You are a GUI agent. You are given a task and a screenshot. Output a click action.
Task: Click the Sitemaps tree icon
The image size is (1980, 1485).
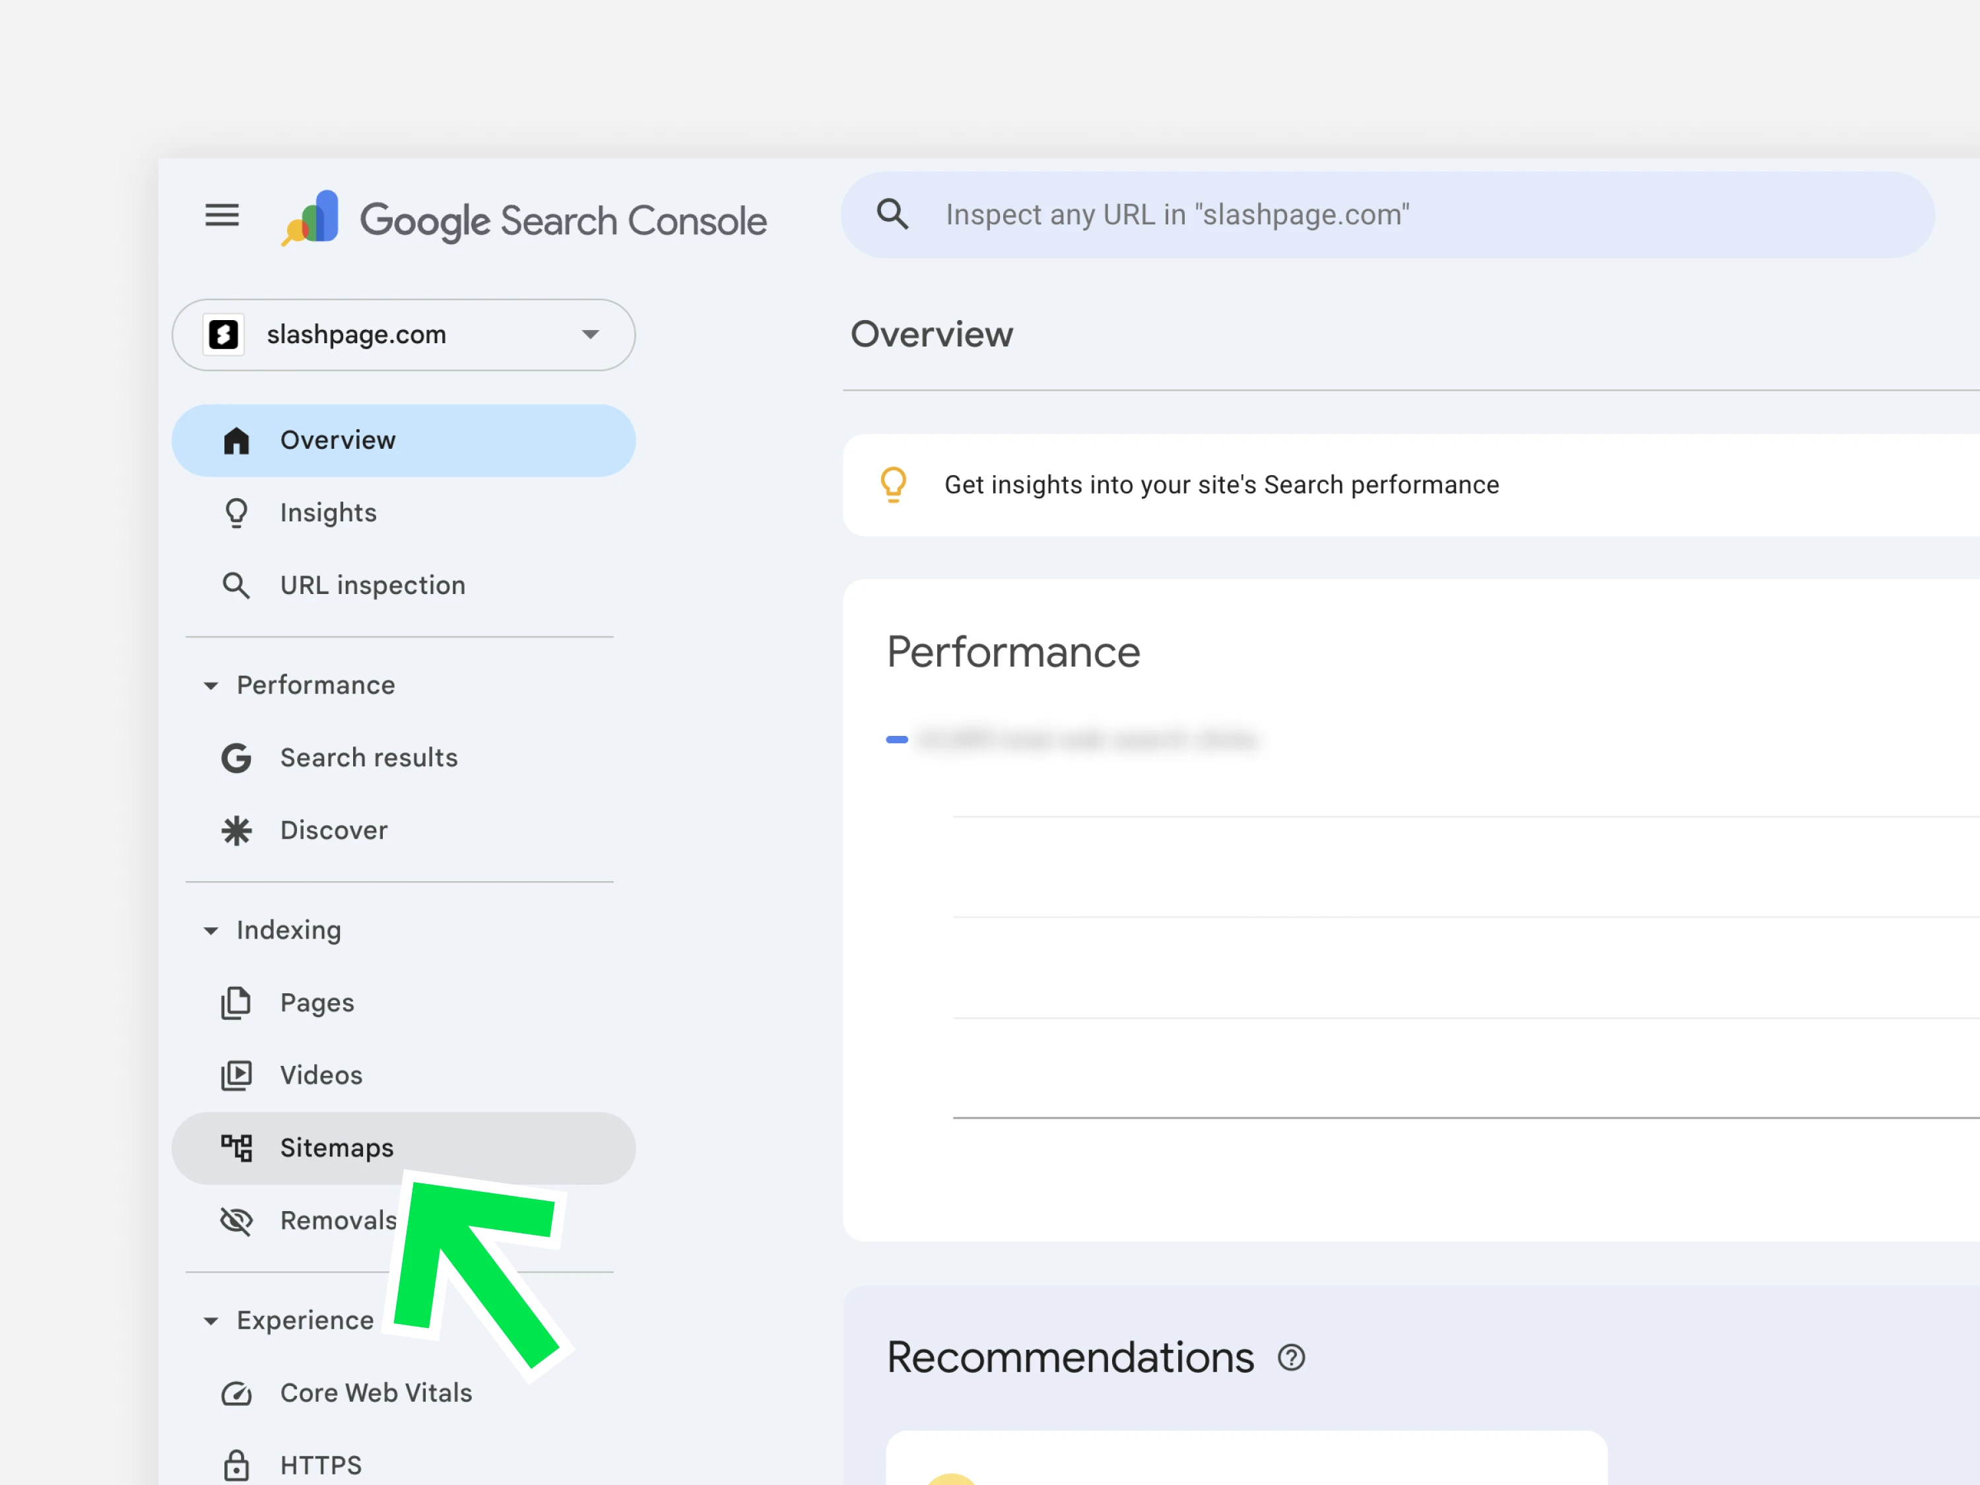coord(236,1148)
